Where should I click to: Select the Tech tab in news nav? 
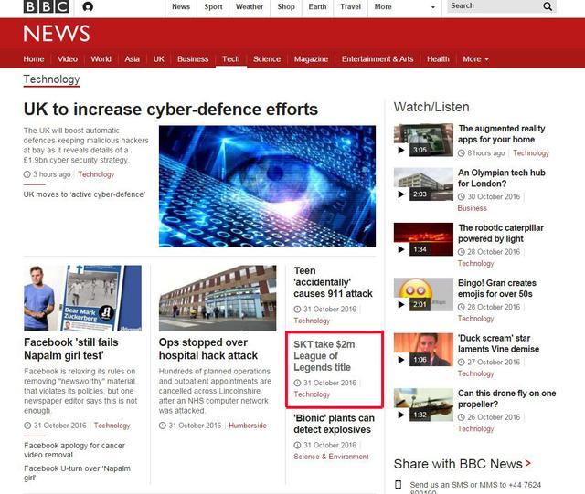click(x=231, y=59)
